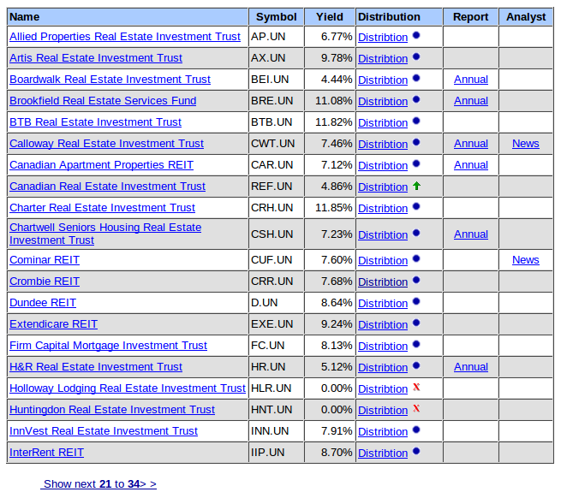Open the Dundee REIT link
The height and width of the screenshot is (492, 561).
point(43,303)
